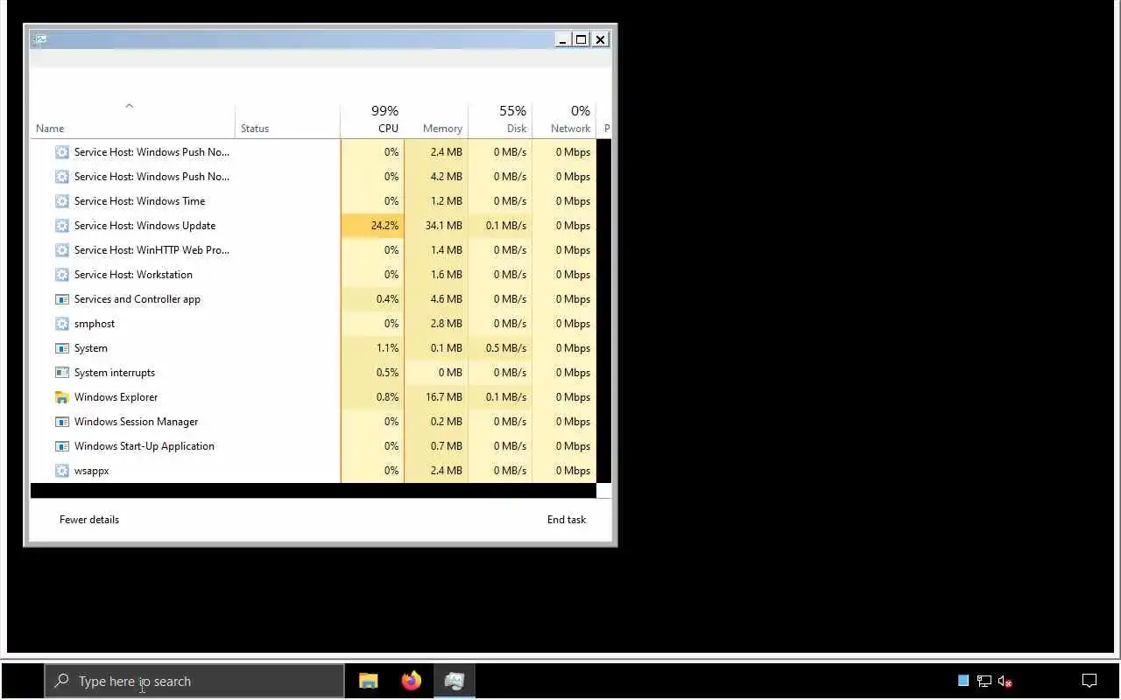
Task: Click the Windows Explorer folder icon in the list
Action: tap(61, 397)
